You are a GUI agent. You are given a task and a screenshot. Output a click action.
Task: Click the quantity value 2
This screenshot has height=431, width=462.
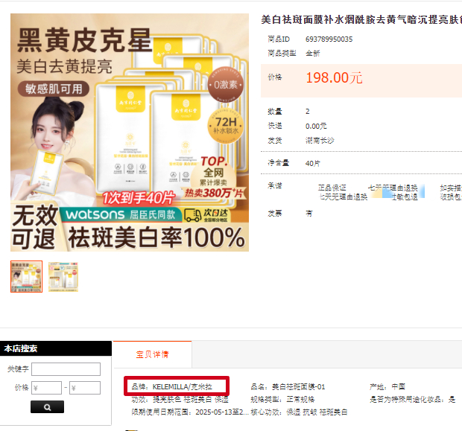(308, 111)
